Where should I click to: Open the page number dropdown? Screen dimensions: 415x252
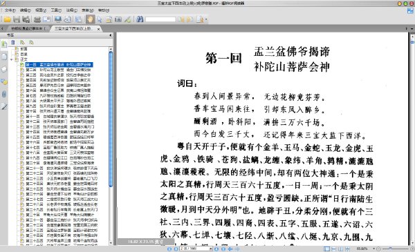[x=211, y=249]
